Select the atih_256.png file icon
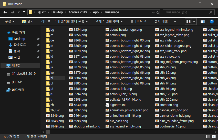Image resolution: width=218 pixels, height=140 pixels. pos(157,100)
